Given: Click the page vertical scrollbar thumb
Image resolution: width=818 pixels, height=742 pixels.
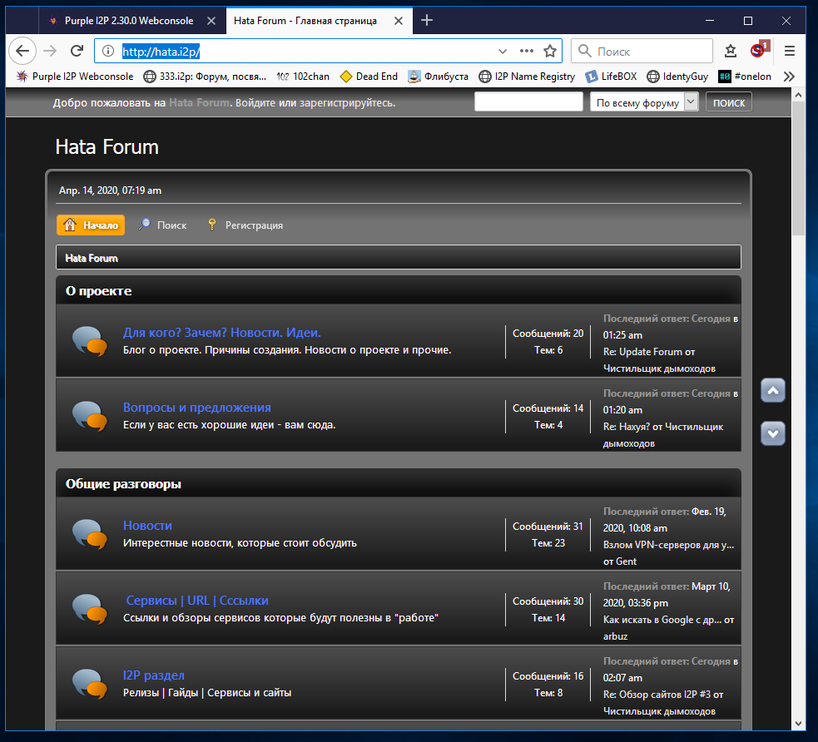Looking at the screenshot, I should pos(798,168).
